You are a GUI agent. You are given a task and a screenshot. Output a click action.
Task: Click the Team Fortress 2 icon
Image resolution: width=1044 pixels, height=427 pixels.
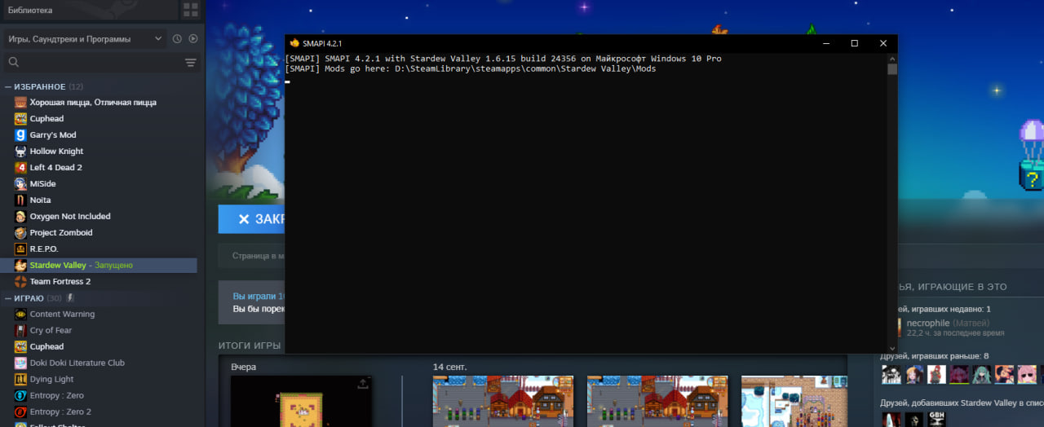coord(20,282)
